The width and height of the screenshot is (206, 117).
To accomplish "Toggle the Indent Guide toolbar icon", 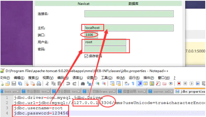I will 140,84.
